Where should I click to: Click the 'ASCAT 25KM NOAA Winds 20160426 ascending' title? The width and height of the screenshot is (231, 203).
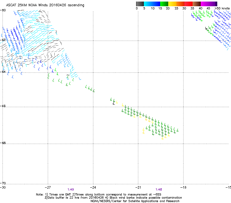pyautogui.click(x=45, y=5)
